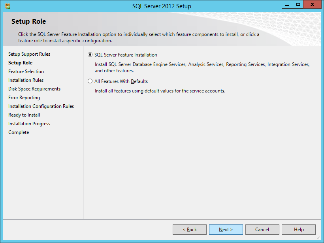Select Error Reporting step
This screenshot has width=324, height=243.
coord(24,97)
